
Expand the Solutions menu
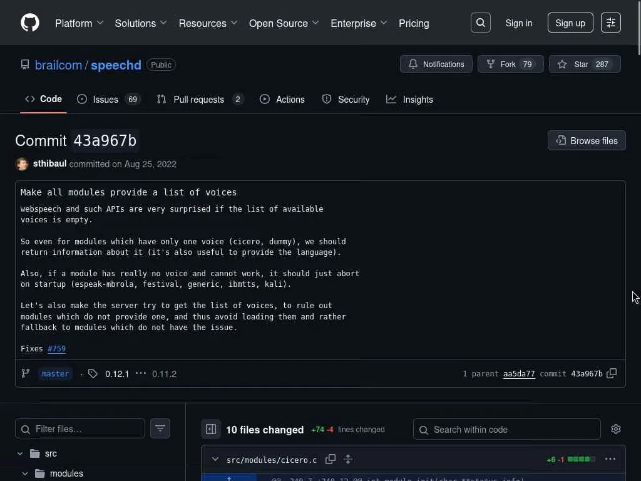[x=141, y=23]
